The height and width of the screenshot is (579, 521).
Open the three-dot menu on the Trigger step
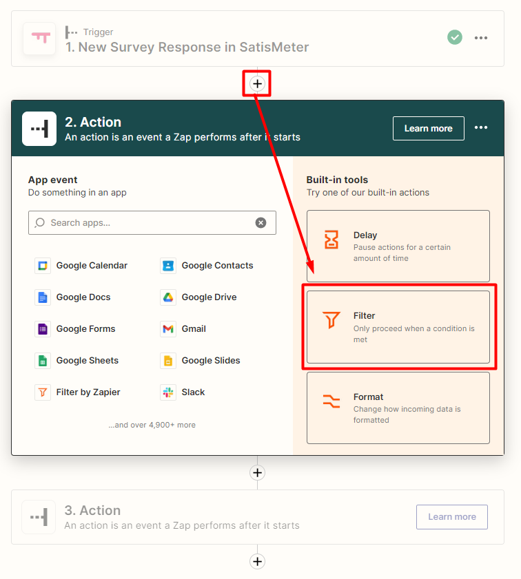(481, 38)
